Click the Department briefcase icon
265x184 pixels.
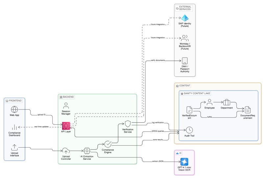[227, 102]
